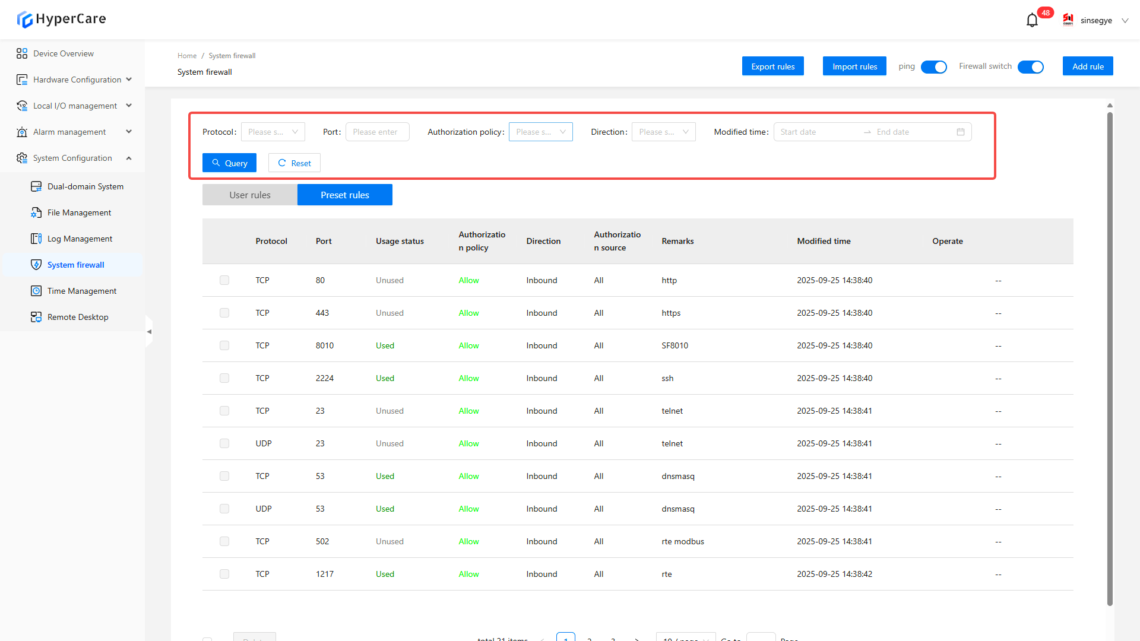Open the notification bell icon
Image resolution: width=1140 pixels, height=641 pixels.
pyautogui.click(x=1032, y=20)
